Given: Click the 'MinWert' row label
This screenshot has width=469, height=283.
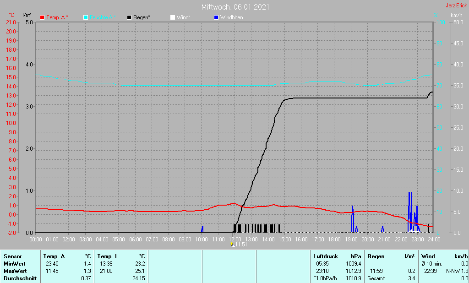Looking at the screenshot, I should pos(15,264).
